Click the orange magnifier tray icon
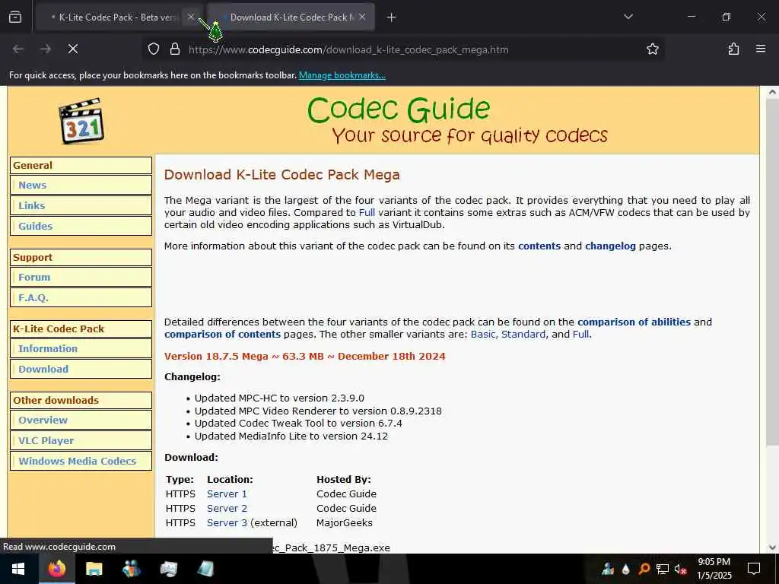Screen dimensions: 779x584 point(644,569)
